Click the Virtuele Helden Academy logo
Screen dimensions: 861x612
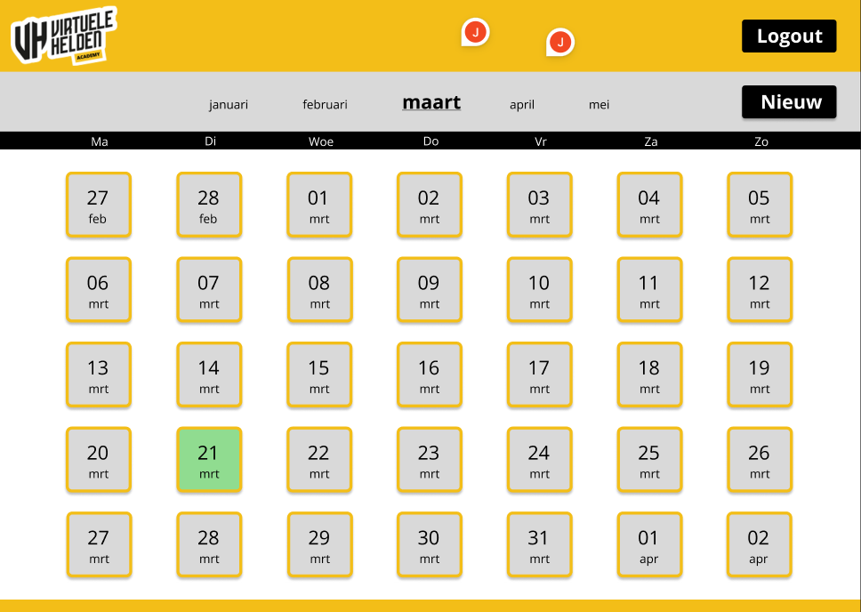pyautogui.click(x=63, y=36)
